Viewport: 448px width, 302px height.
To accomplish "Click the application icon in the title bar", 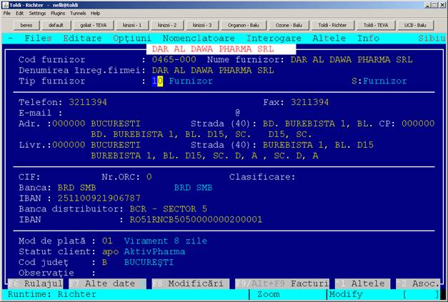I will click(6, 5).
